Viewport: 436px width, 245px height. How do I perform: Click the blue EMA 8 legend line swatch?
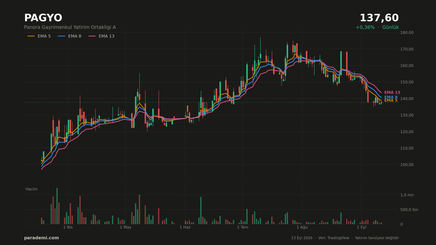(x=62, y=36)
